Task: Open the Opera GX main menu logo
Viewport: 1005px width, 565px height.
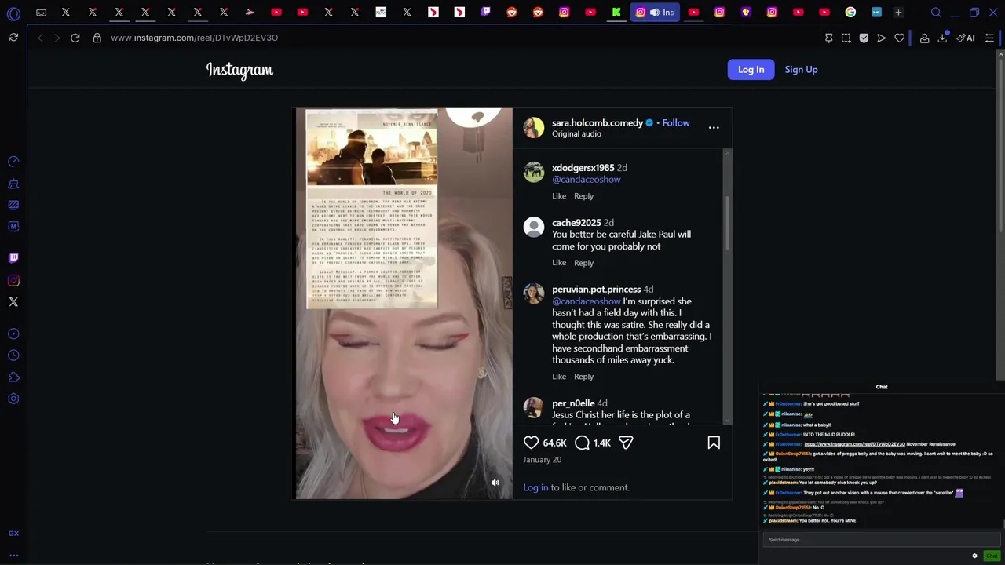Action: (13, 13)
